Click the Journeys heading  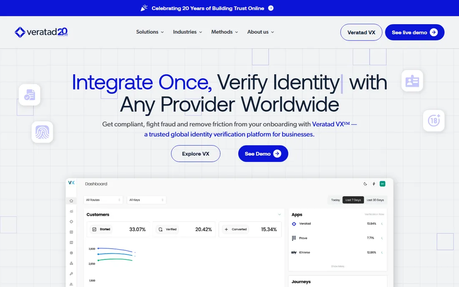[x=301, y=282]
